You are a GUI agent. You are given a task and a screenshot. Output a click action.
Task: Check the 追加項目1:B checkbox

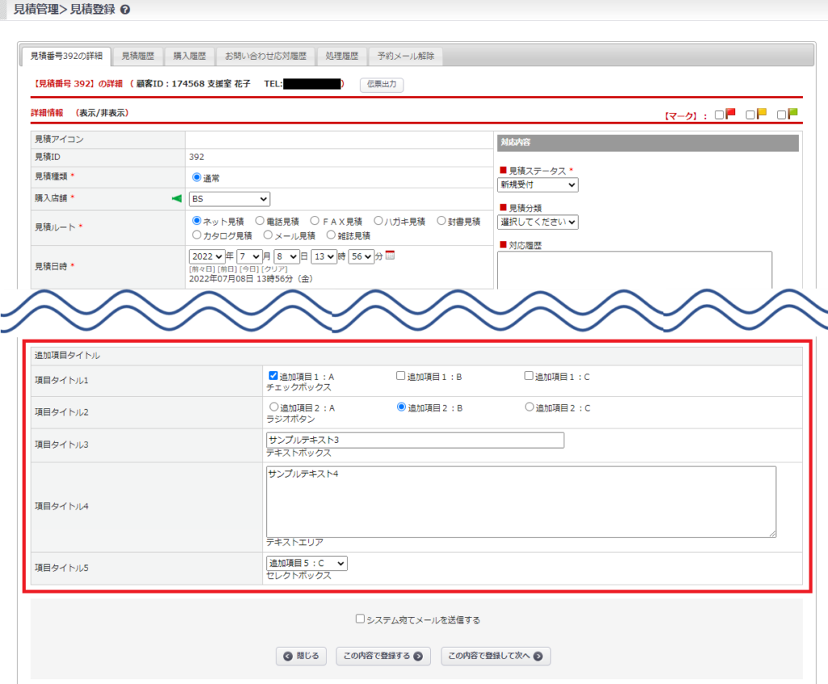pos(400,376)
